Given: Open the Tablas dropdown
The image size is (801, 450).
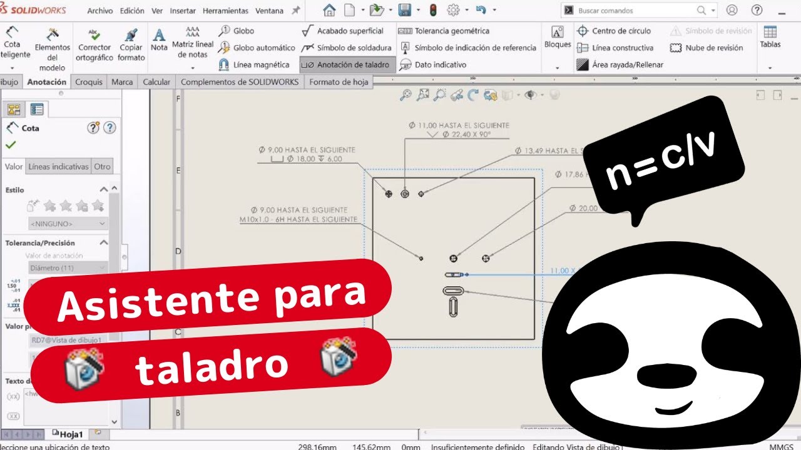Looking at the screenshot, I should tap(770, 67).
